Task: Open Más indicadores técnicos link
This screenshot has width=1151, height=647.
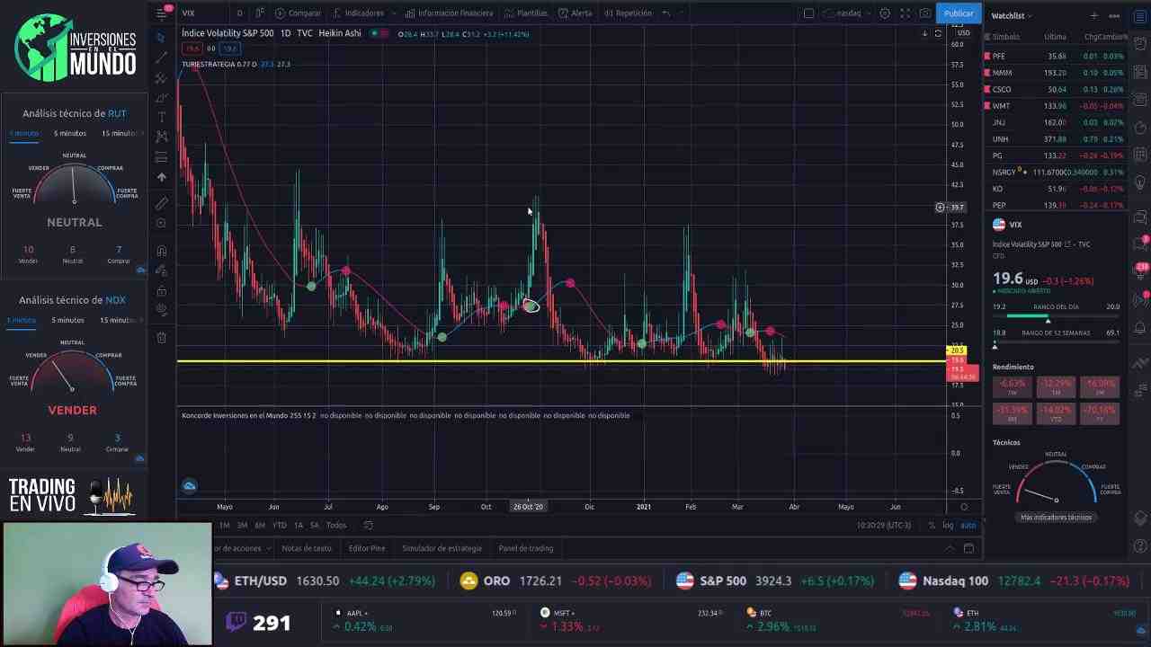Action: 1056,518
